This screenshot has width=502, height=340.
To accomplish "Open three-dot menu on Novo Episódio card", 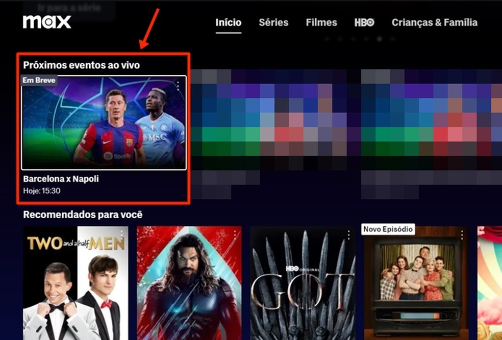I will tap(462, 234).
